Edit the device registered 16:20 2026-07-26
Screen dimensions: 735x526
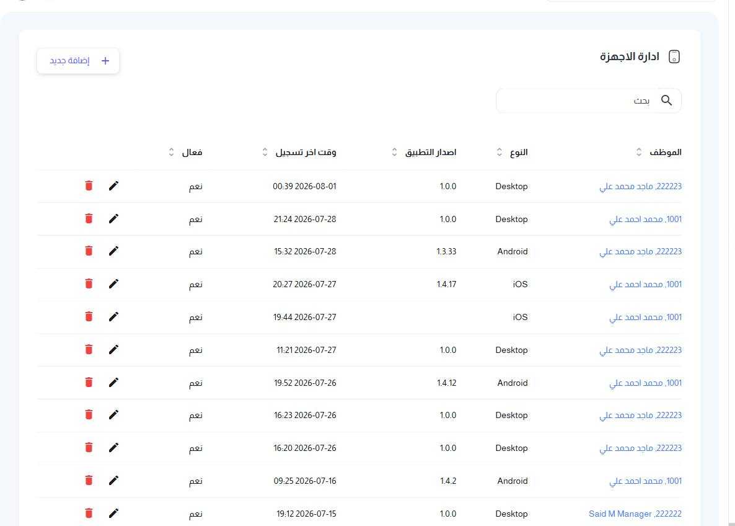[113, 448]
